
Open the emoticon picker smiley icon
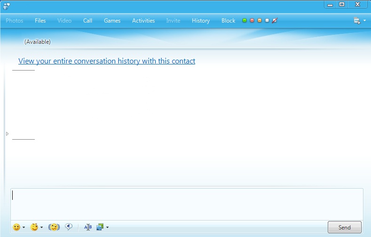[16, 227]
